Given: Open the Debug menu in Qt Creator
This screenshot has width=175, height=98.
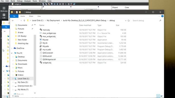Looking at the screenshot, I should (19, 1).
